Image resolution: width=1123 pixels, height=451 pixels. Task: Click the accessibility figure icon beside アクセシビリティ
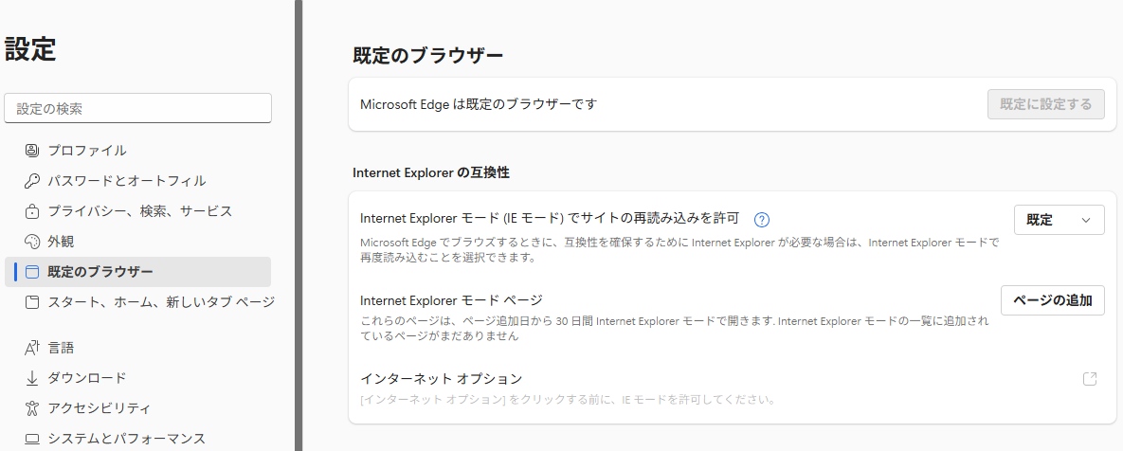coord(32,408)
